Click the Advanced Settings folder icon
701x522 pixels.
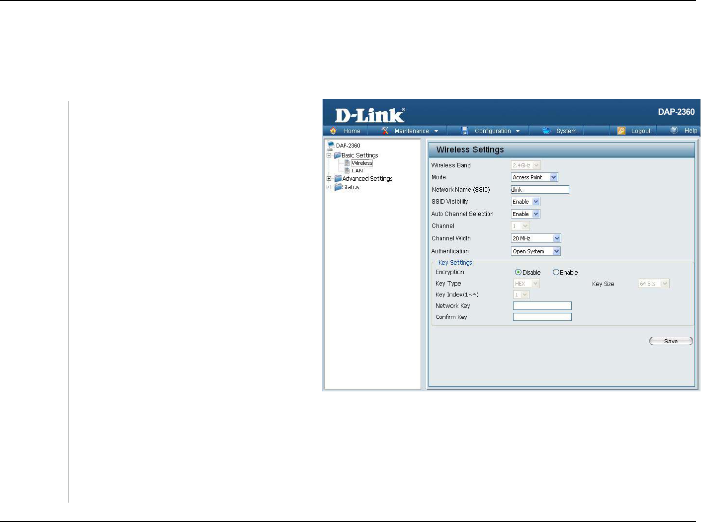[338, 178]
